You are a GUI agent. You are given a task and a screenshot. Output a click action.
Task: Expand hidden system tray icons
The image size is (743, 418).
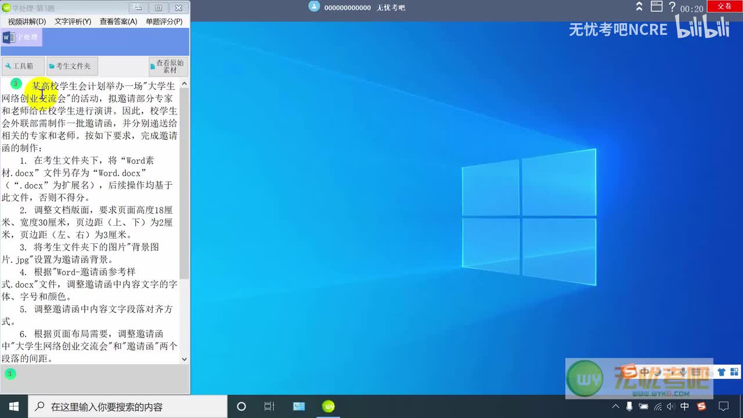[x=615, y=406]
